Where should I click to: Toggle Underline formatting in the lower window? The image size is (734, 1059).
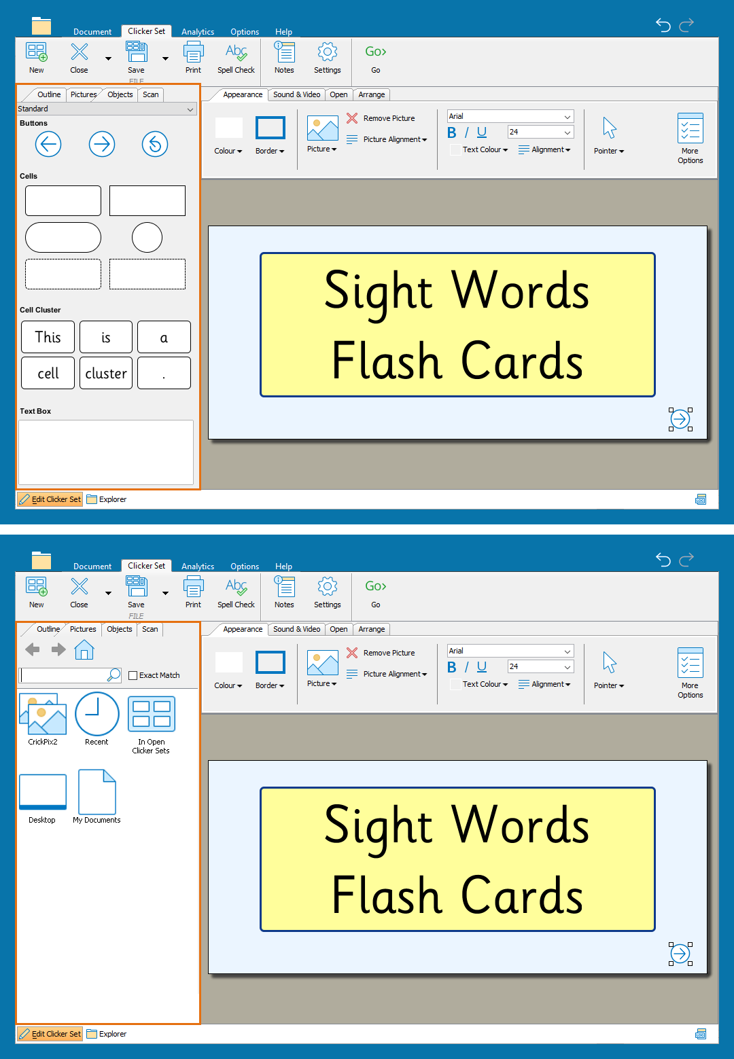click(482, 667)
